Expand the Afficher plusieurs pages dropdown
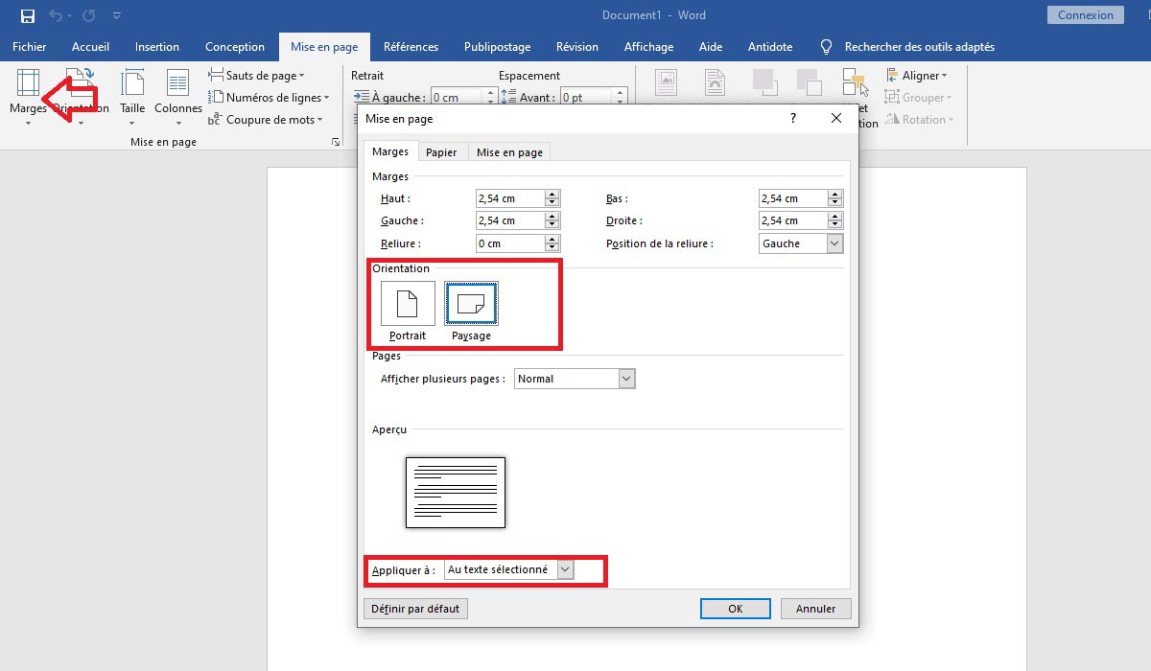The image size is (1151, 671). point(626,379)
